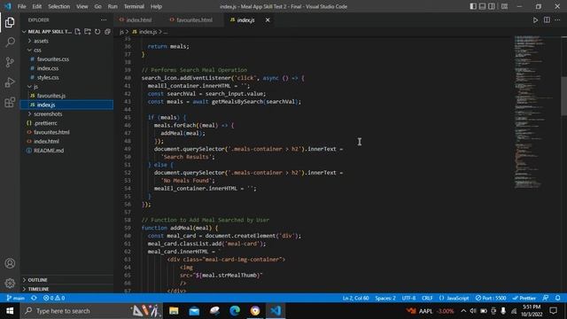Open Explorer views and more actions menu

click(104, 19)
